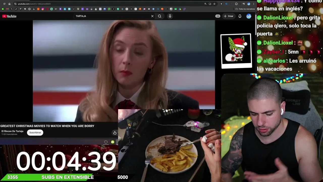Viewport: 323px width, 182px height.
Task: Open the Instagram bookmark
Action: [43, 9]
